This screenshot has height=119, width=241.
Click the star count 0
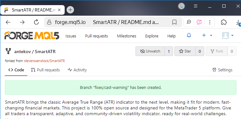pos(200,51)
